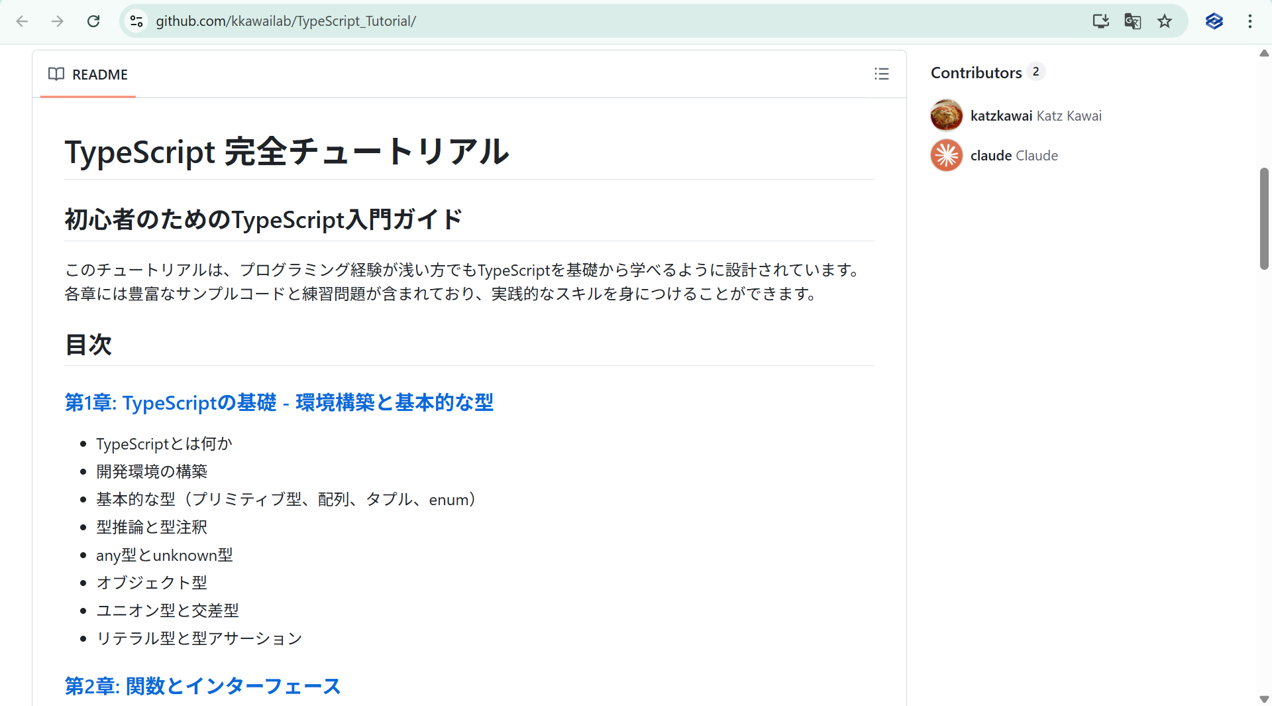
Task: Click katzkawai avatar image
Action: pos(947,116)
